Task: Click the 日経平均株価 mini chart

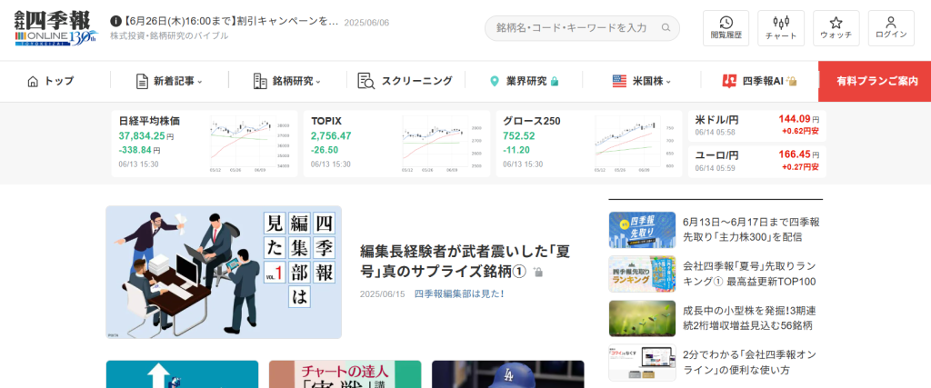Action: coord(249,144)
